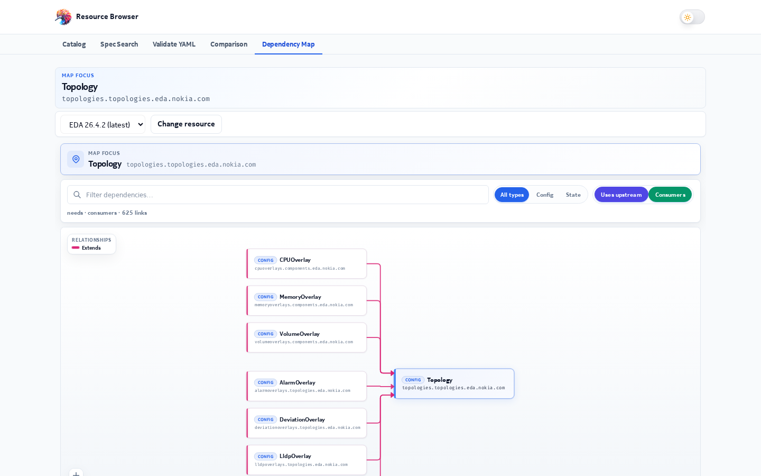This screenshot has height=476, width=761.
Task: Click the CONFIG badge on CPUOverlay node
Action: [x=265, y=260]
